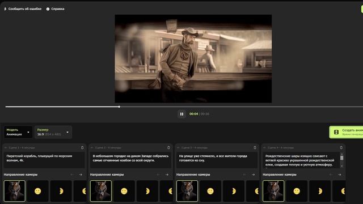
Task: Click the left arrow icon in Сцена 3 header
Action: (x=178, y=147)
